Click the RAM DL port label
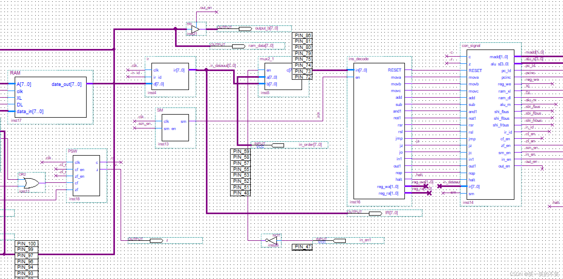Image resolution: width=563 pixels, height=279 pixels. click(20, 105)
